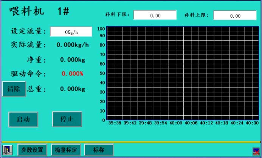Click the 总重 value 0.000kg
Screen dimensions: 262x158
pyautogui.click(x=73, y=89)
